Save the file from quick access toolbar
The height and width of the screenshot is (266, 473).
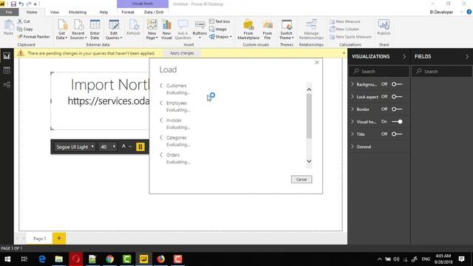tap(13, 4)
